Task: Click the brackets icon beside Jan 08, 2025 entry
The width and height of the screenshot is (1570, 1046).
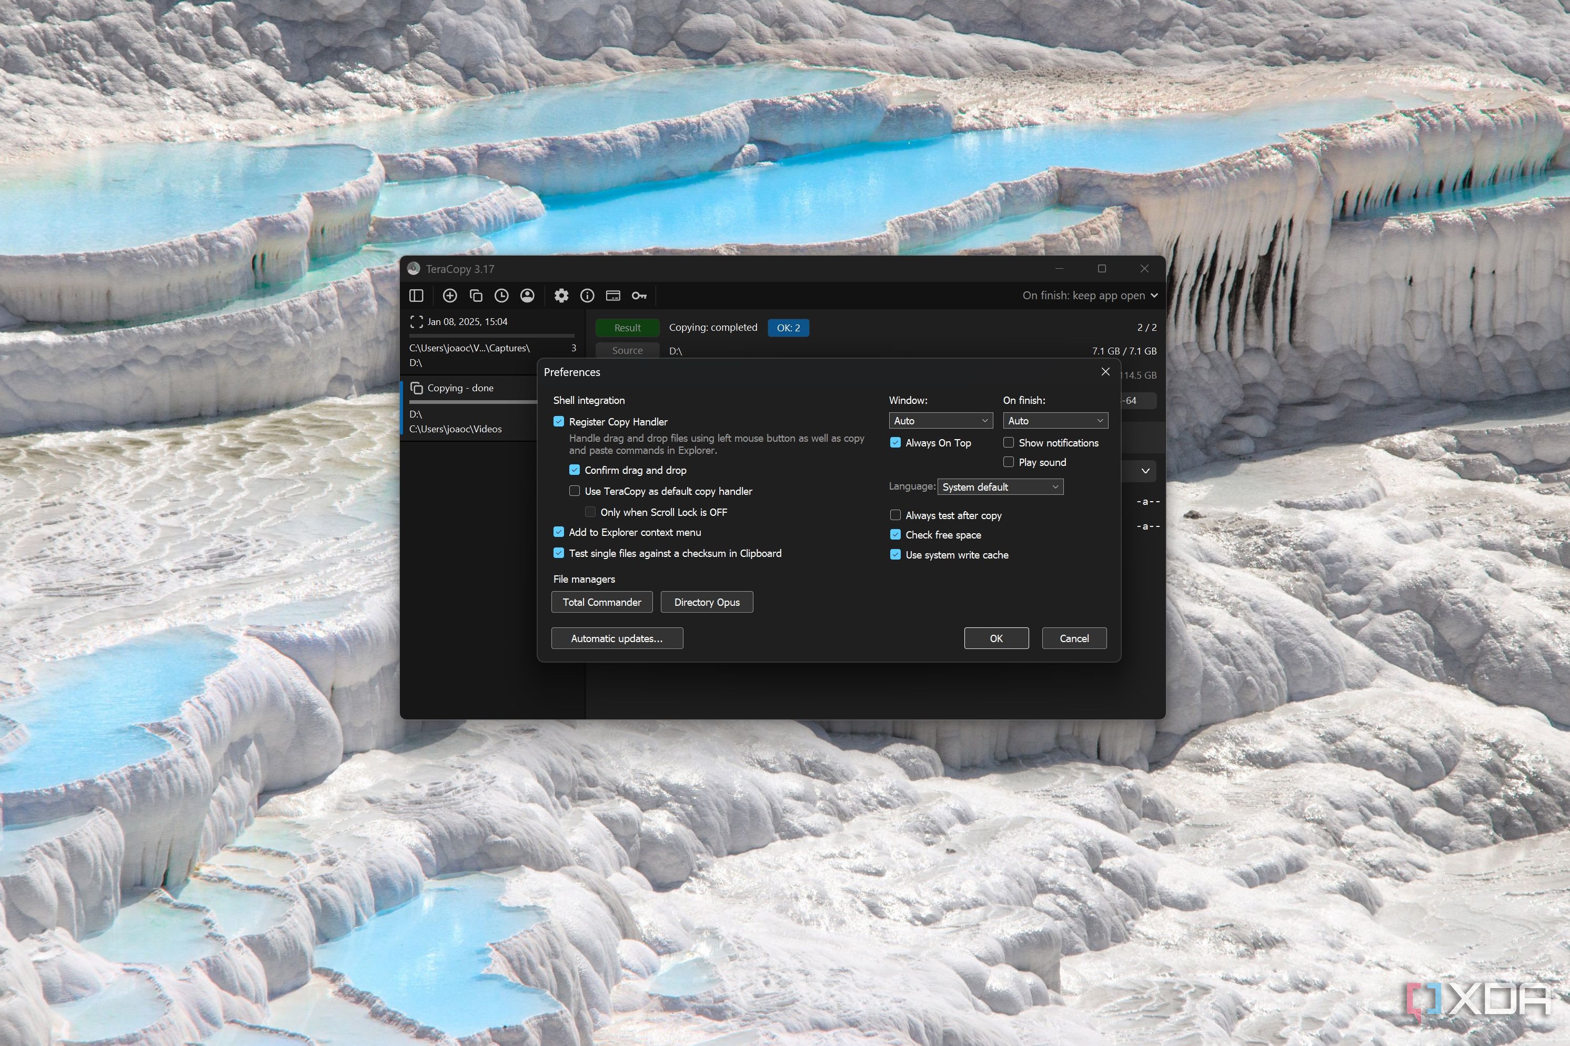Action: tap(416, 321)
